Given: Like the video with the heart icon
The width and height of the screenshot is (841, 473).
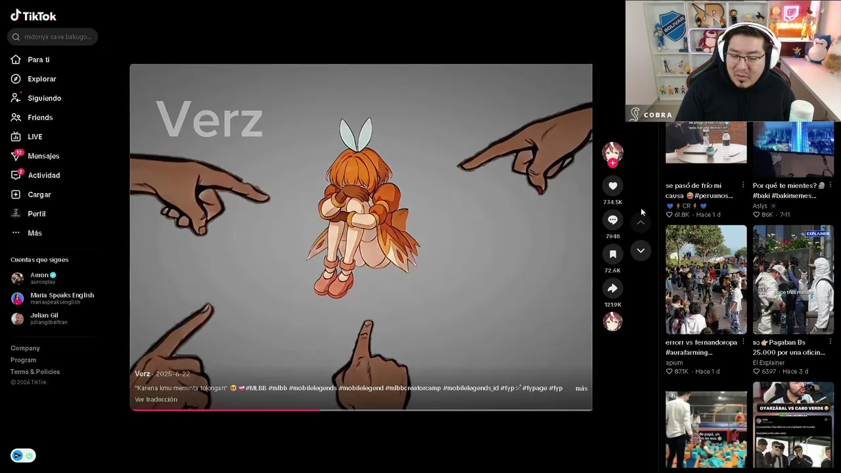Looking at the screenshot, I should [x=612, y=186].
